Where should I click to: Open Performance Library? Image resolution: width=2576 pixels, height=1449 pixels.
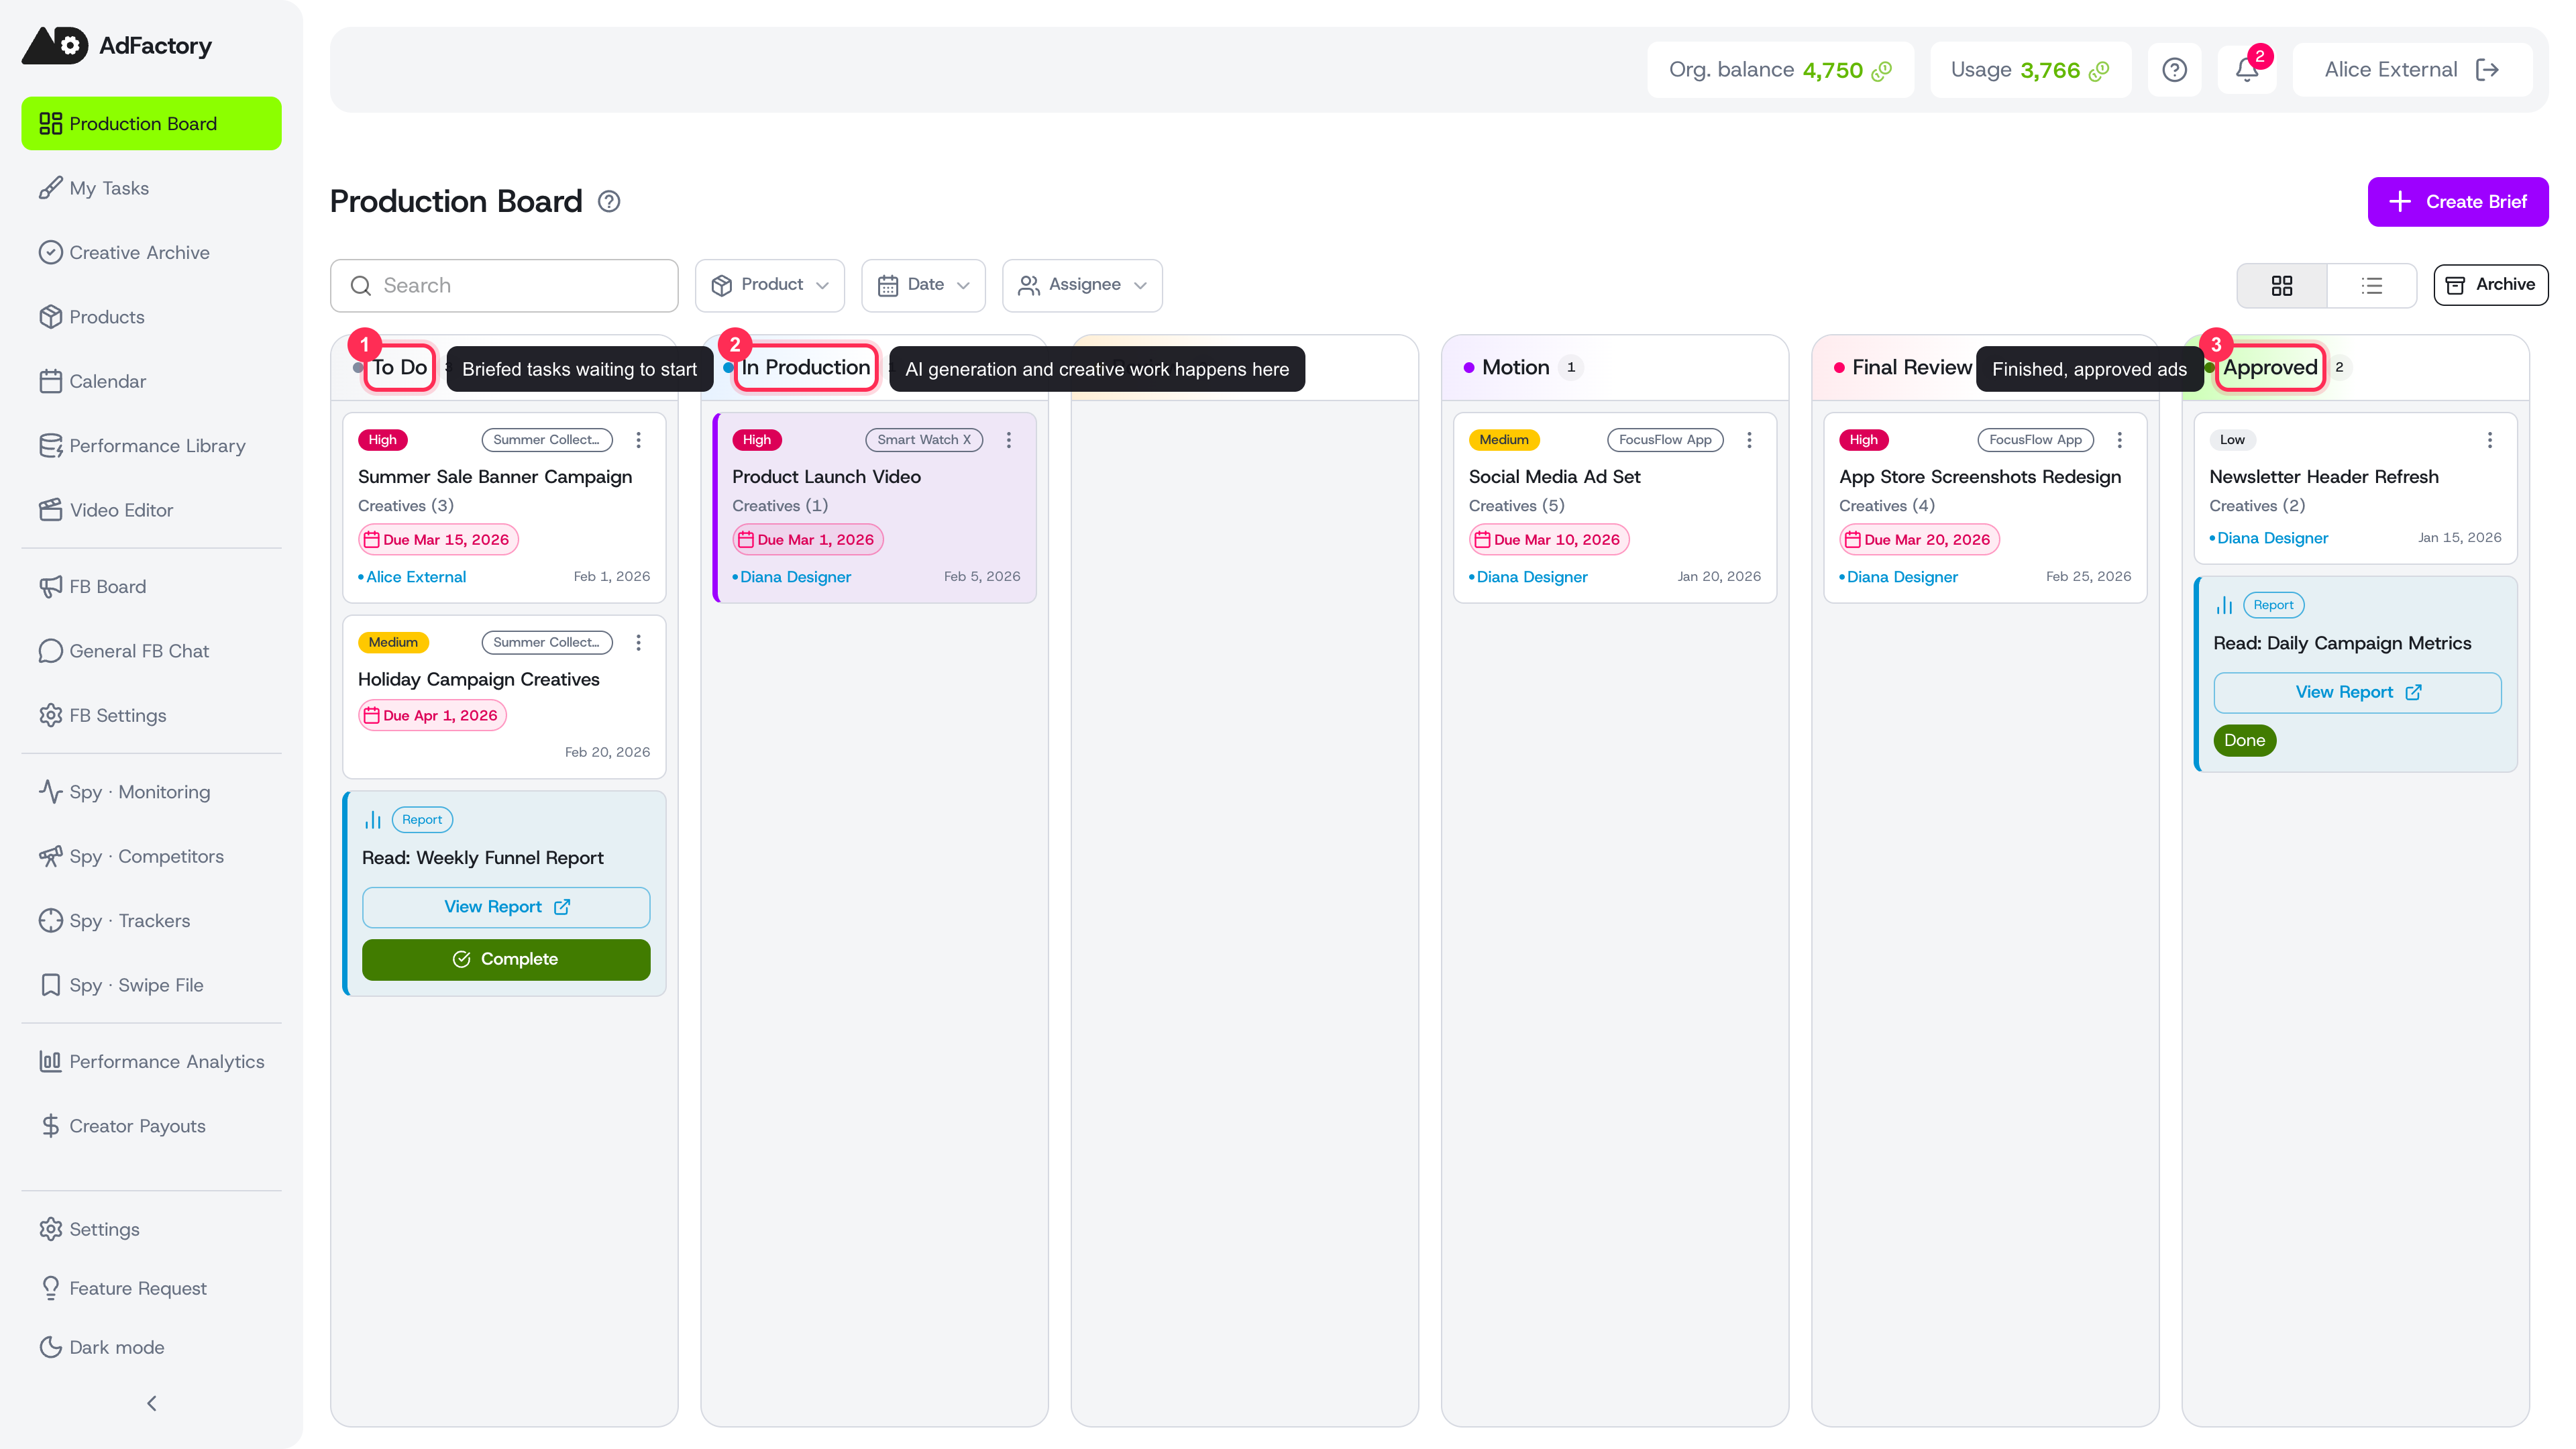pyautogui.click(x=152, y=446)
